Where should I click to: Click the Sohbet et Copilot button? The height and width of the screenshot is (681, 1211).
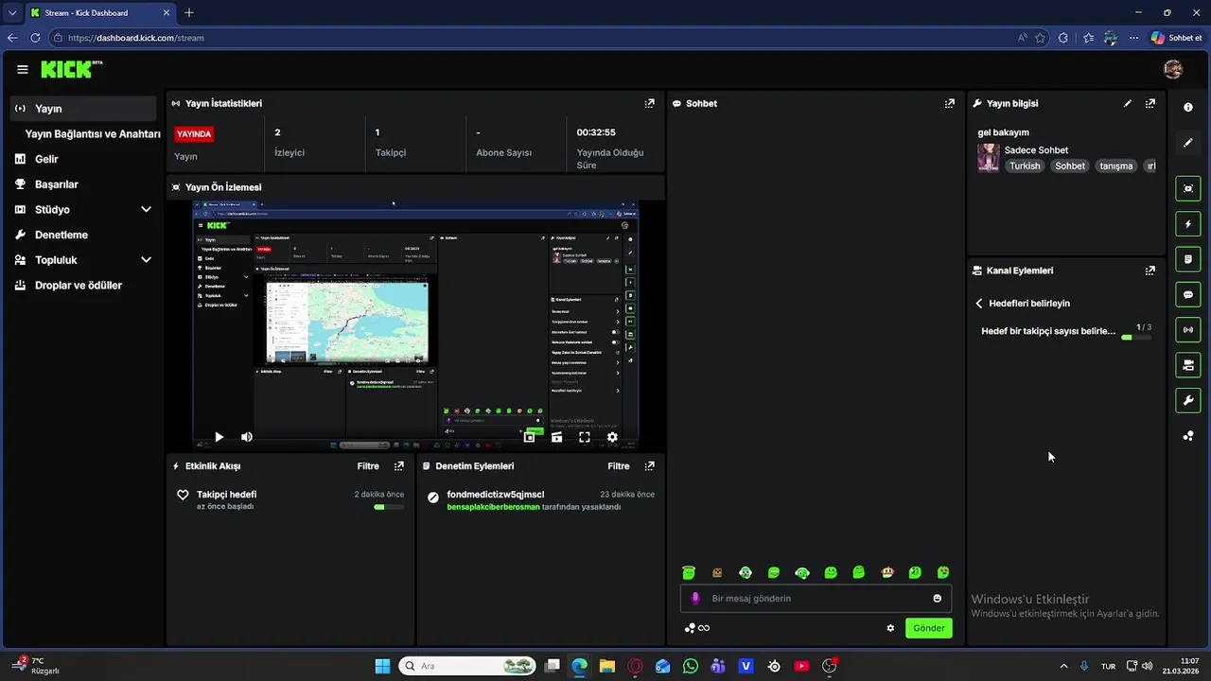click(1175, 38)
